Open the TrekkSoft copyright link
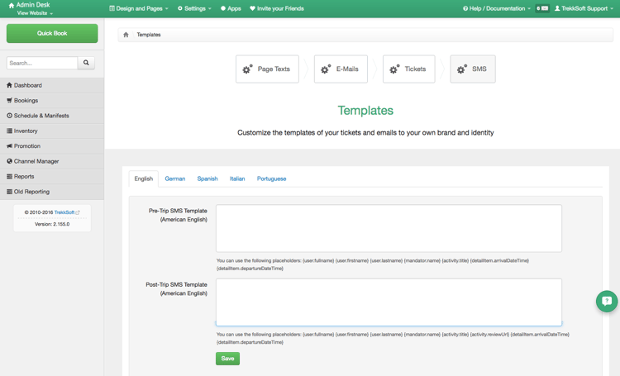 click(66, 212)
